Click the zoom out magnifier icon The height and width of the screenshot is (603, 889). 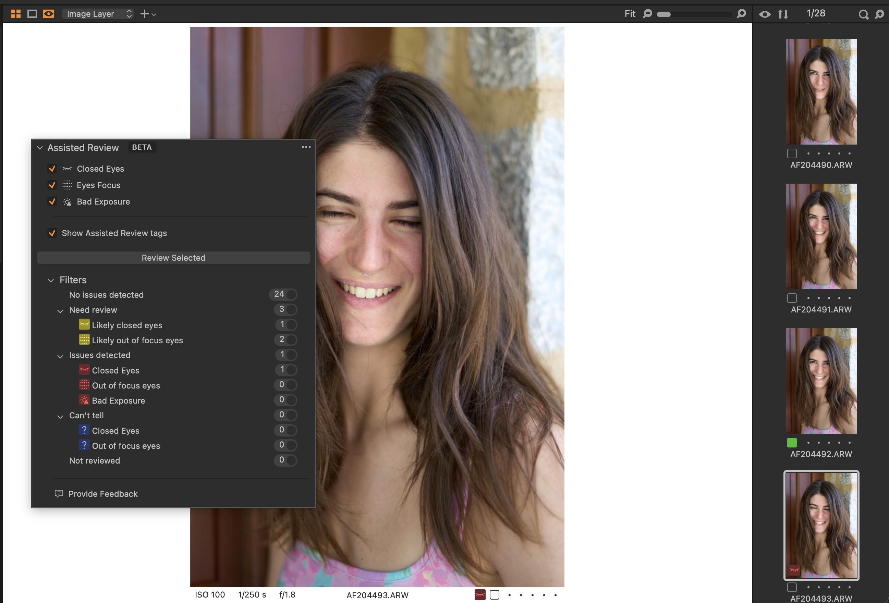(647, 14)
